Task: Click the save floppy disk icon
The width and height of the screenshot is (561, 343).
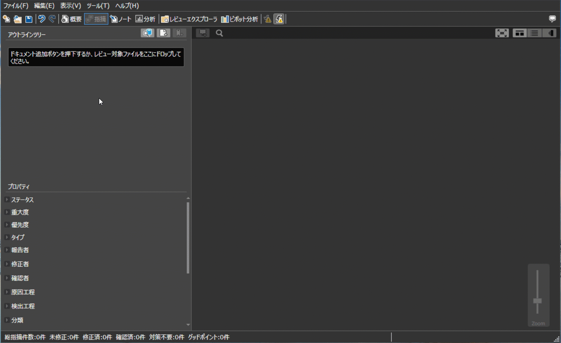Action: (x=29, y=19)
